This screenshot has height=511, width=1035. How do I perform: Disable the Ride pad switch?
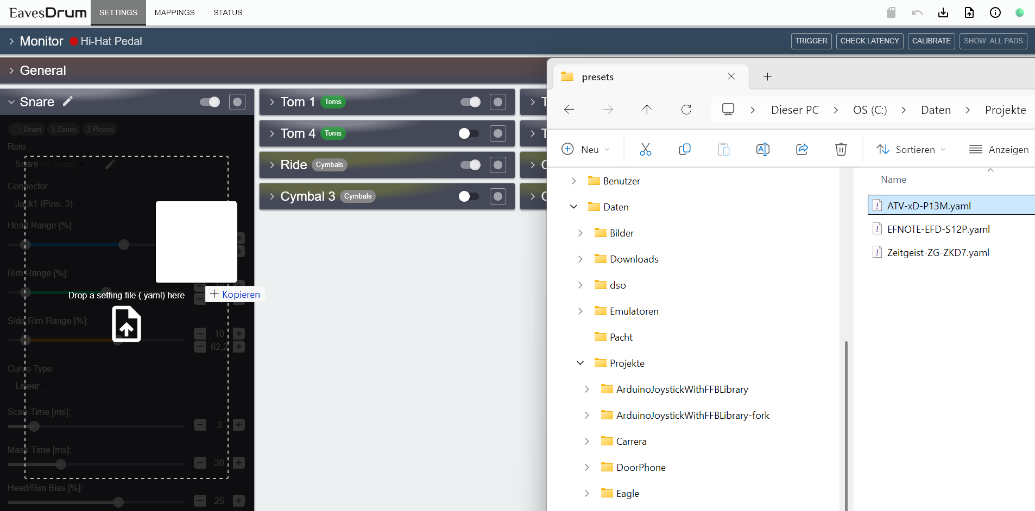point(470,165)
